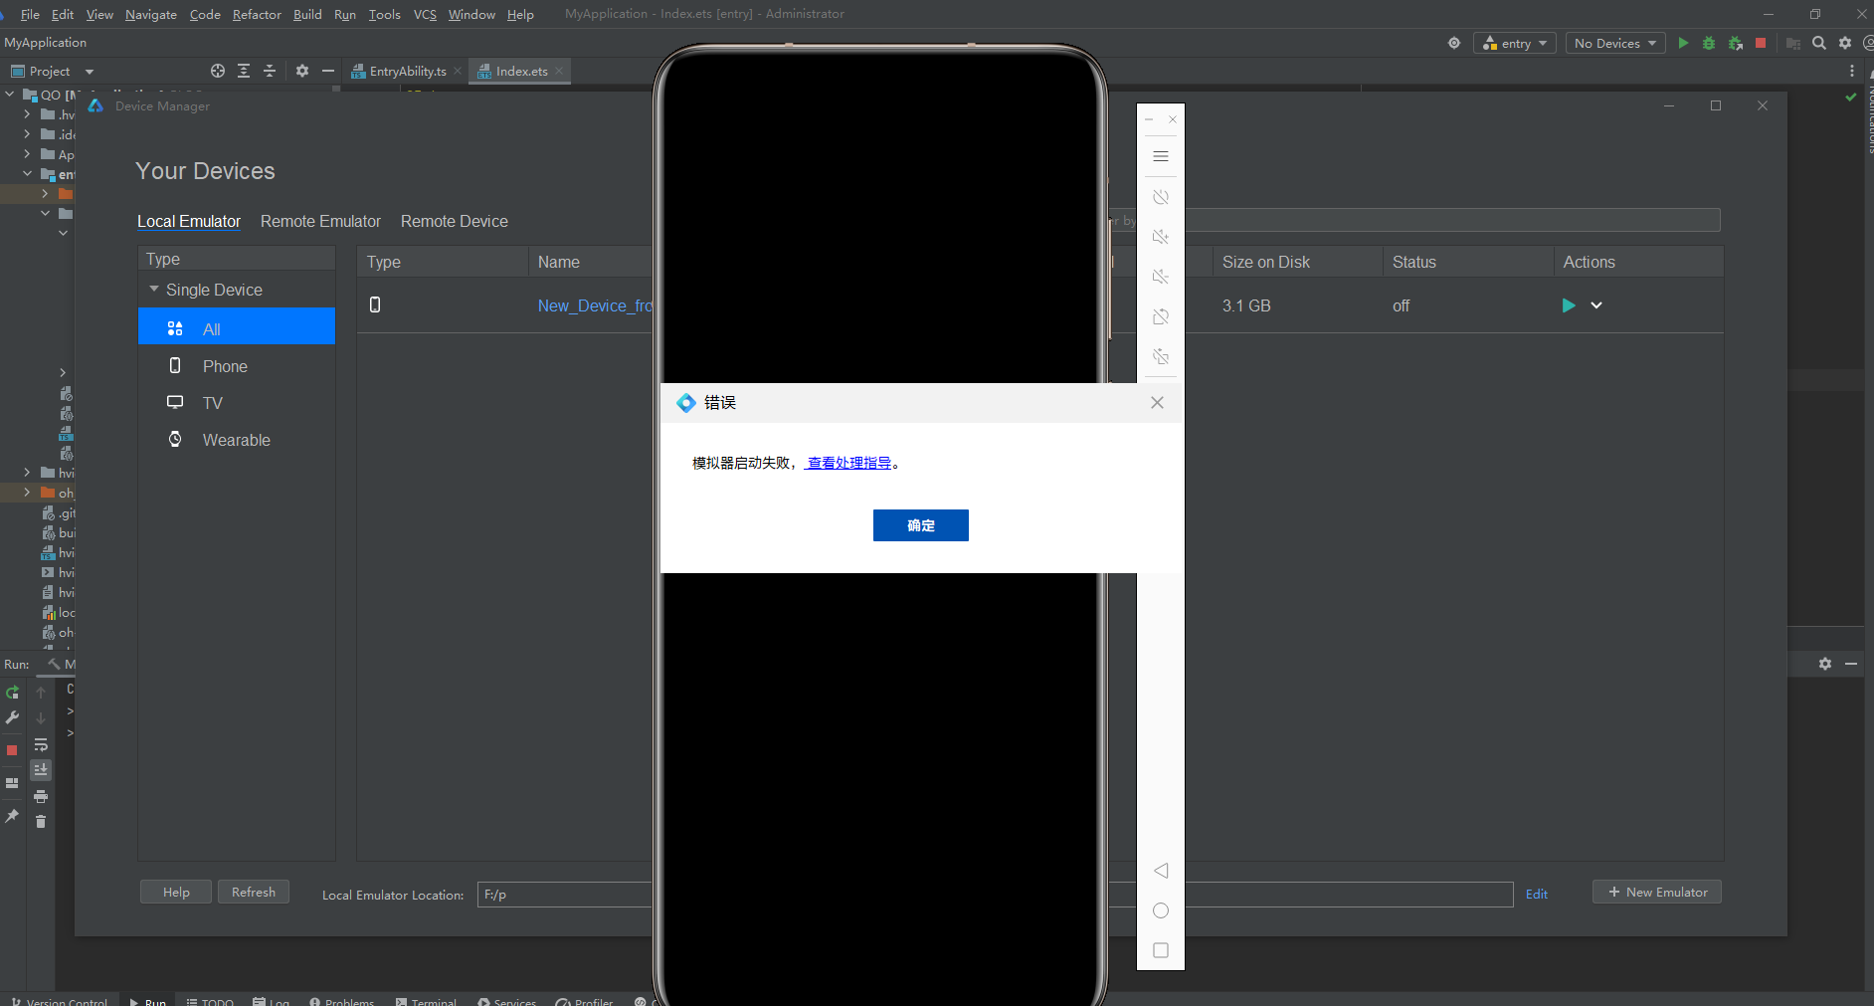Run the app with the toolbar green Run icon

click(1683, 43)
